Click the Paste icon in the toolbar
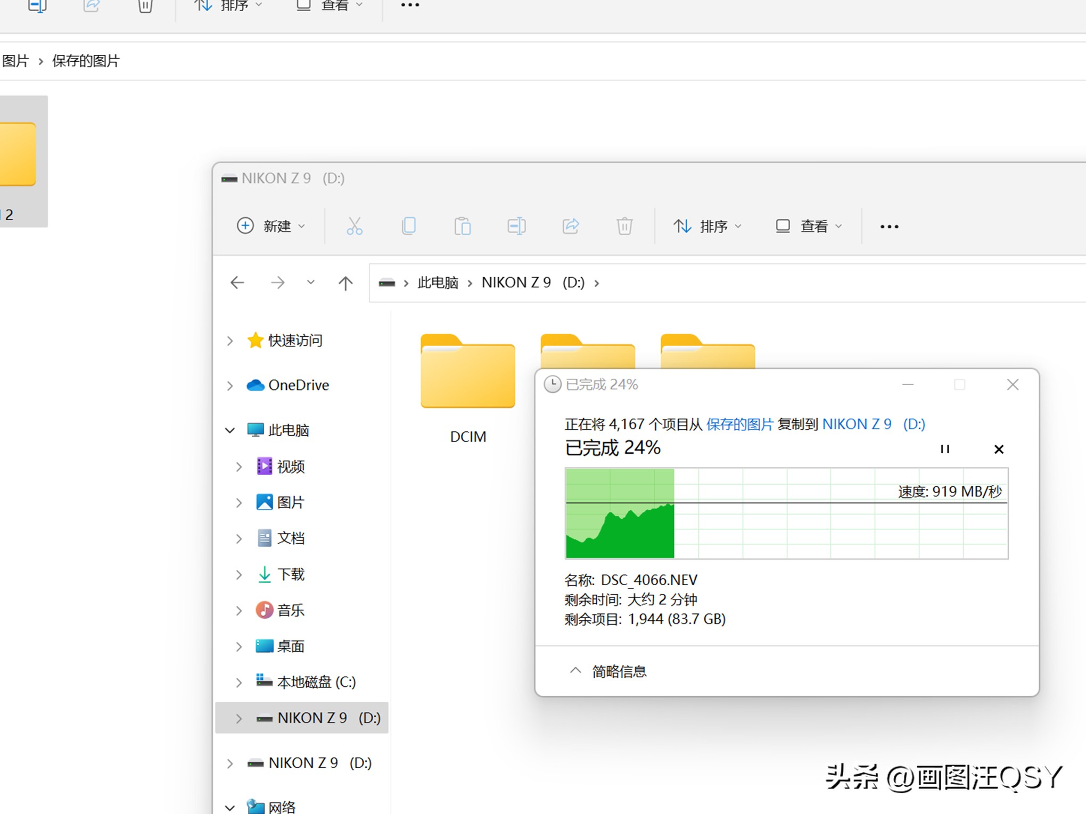The width and height of the screenshot is (1086, 814). (x=462, y=226)
